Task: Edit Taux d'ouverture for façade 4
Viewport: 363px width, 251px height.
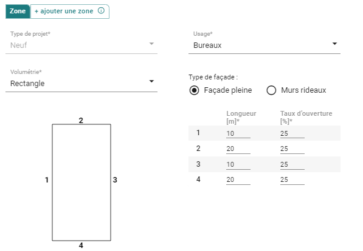Action: coord(292,179)
